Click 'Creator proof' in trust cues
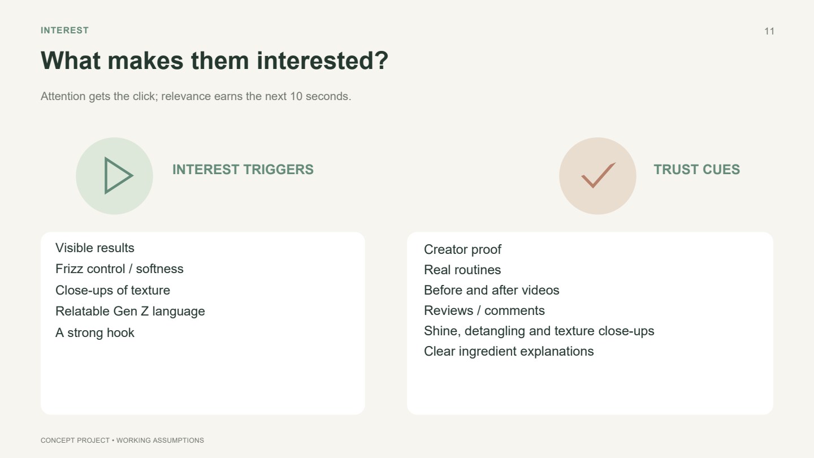 pyautogui.click(x=462, y=249)
